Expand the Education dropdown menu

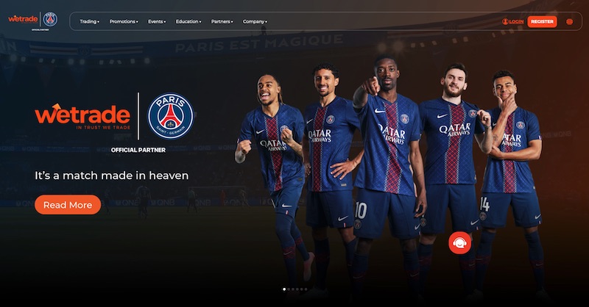coord(188,22)
